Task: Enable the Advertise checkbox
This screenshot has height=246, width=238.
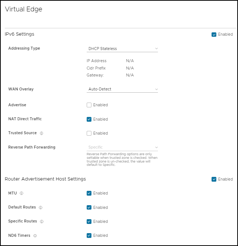Action: pyautogui.click(x=89, y=105)
